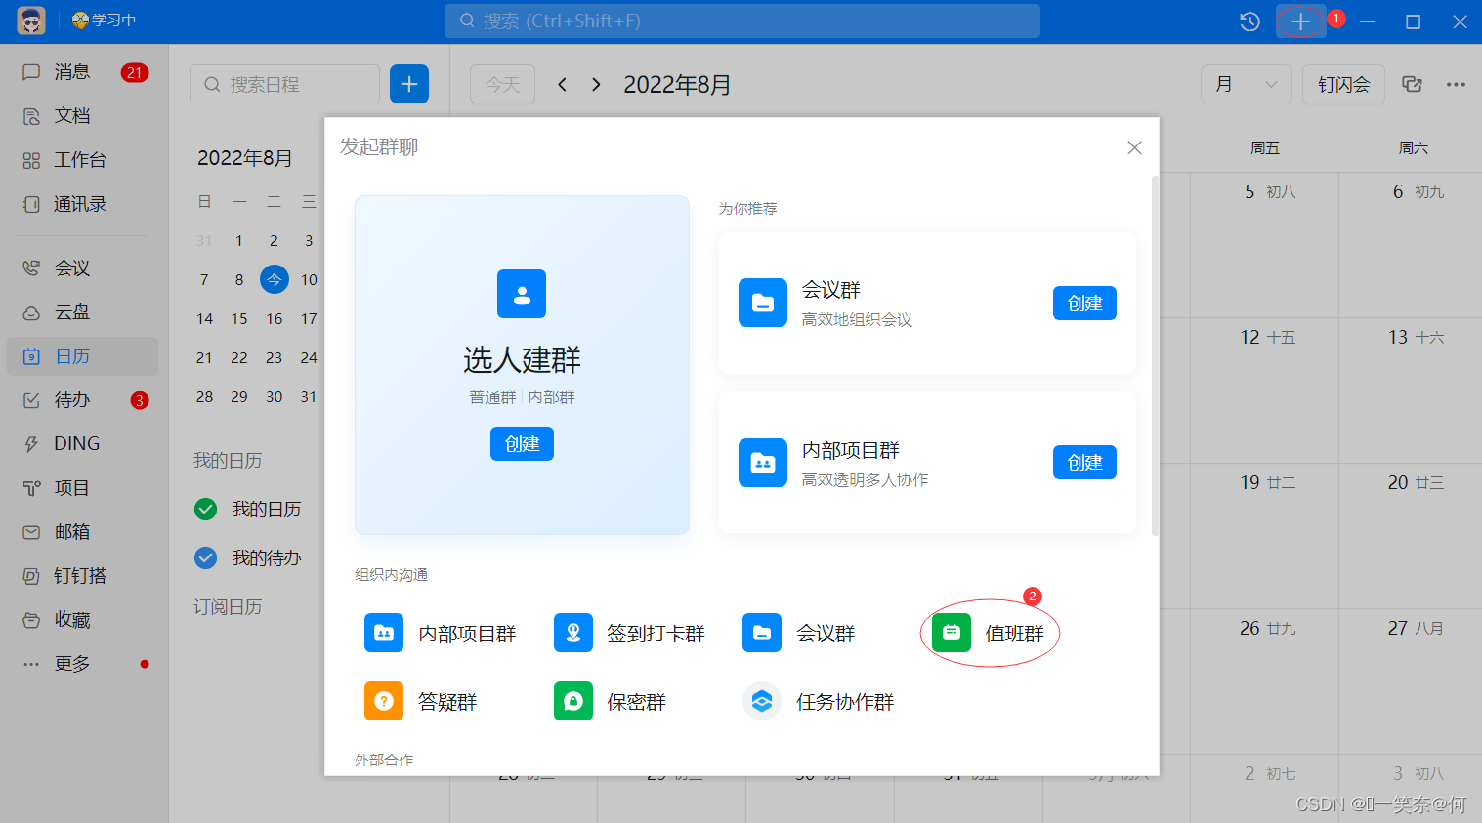
Task: Go to next month with right chevron
Action: (596, 85)
